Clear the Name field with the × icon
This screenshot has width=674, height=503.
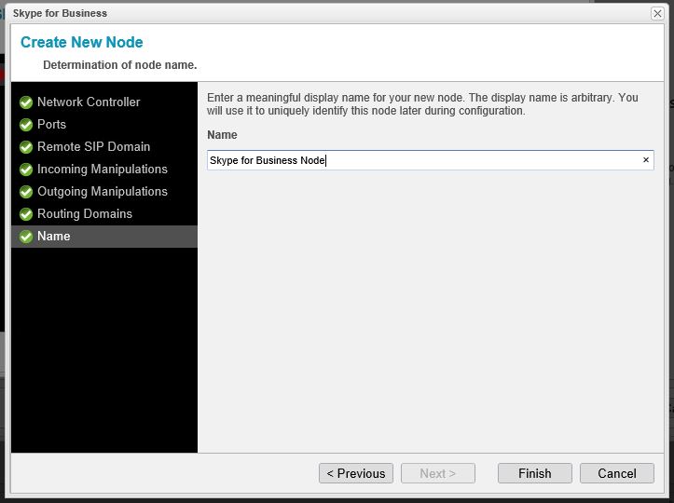645,160
